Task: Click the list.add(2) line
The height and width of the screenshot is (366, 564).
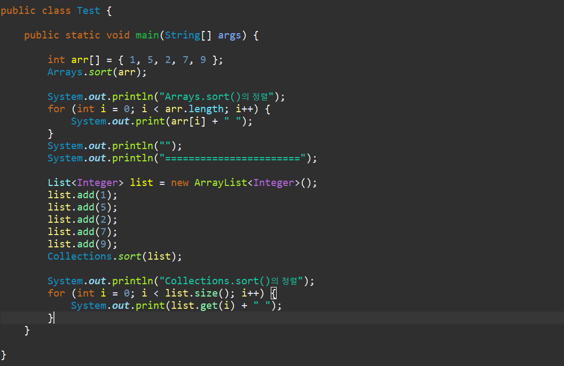Action: pyautogui.click(x=82, y=220)
